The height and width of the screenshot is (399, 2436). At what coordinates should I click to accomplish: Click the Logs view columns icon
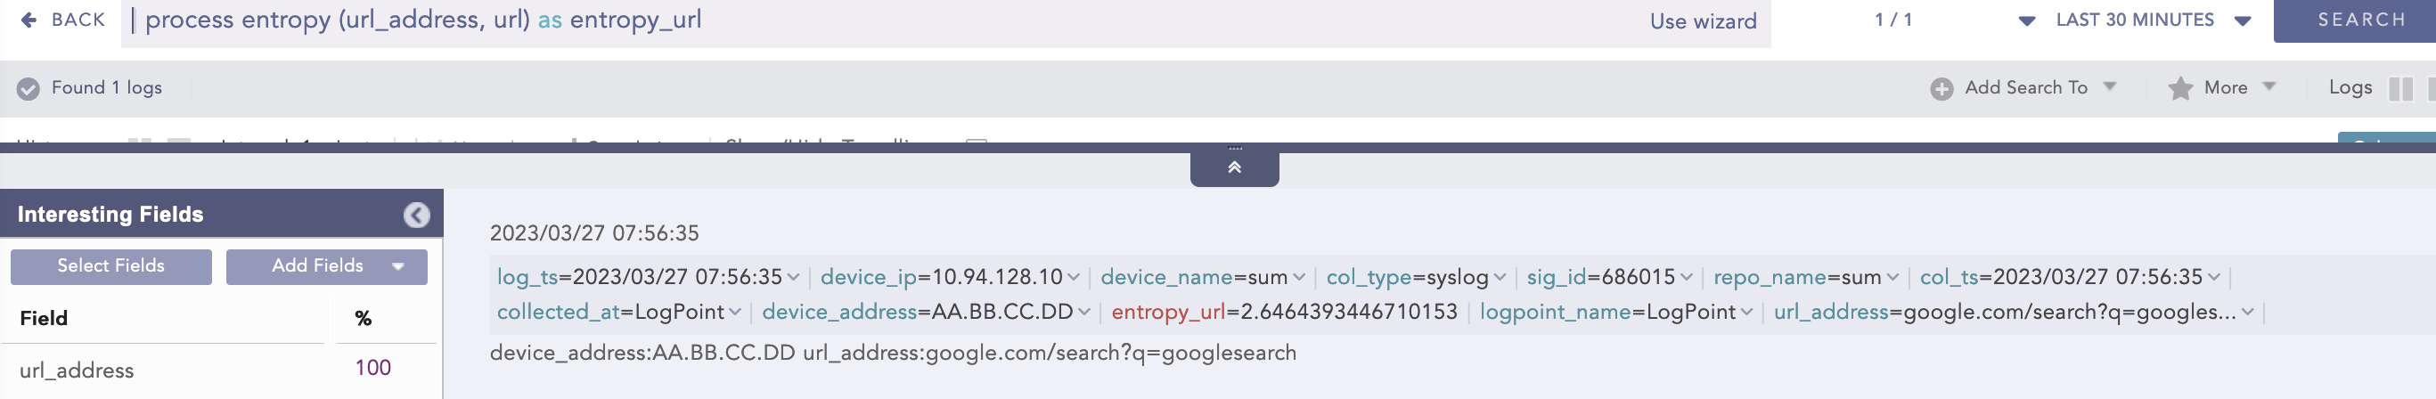[2400, 88]
